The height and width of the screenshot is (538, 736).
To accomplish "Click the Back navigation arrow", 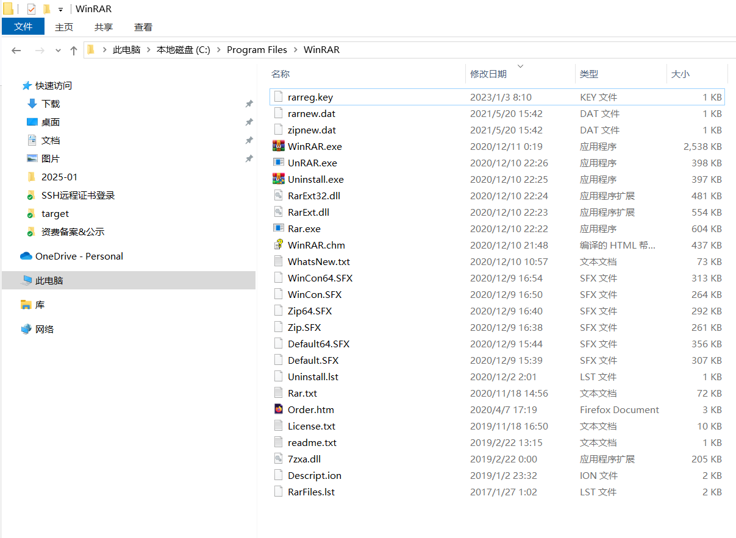I will pos(16,51).
